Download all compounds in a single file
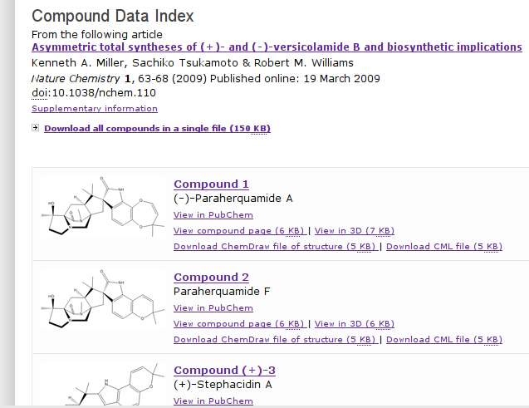This screenshot has height=408, width=529. click(x=157, y=128)
